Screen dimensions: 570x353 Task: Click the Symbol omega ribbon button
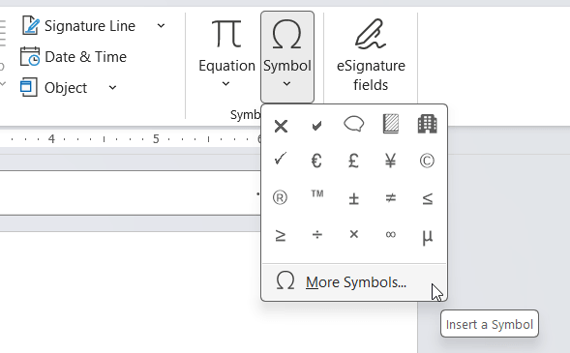tap(287, 57)
